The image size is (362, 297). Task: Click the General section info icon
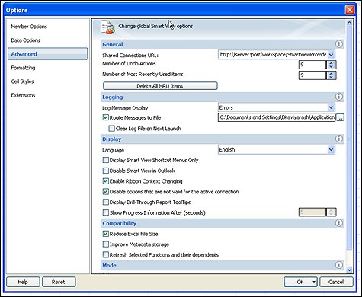338,44
